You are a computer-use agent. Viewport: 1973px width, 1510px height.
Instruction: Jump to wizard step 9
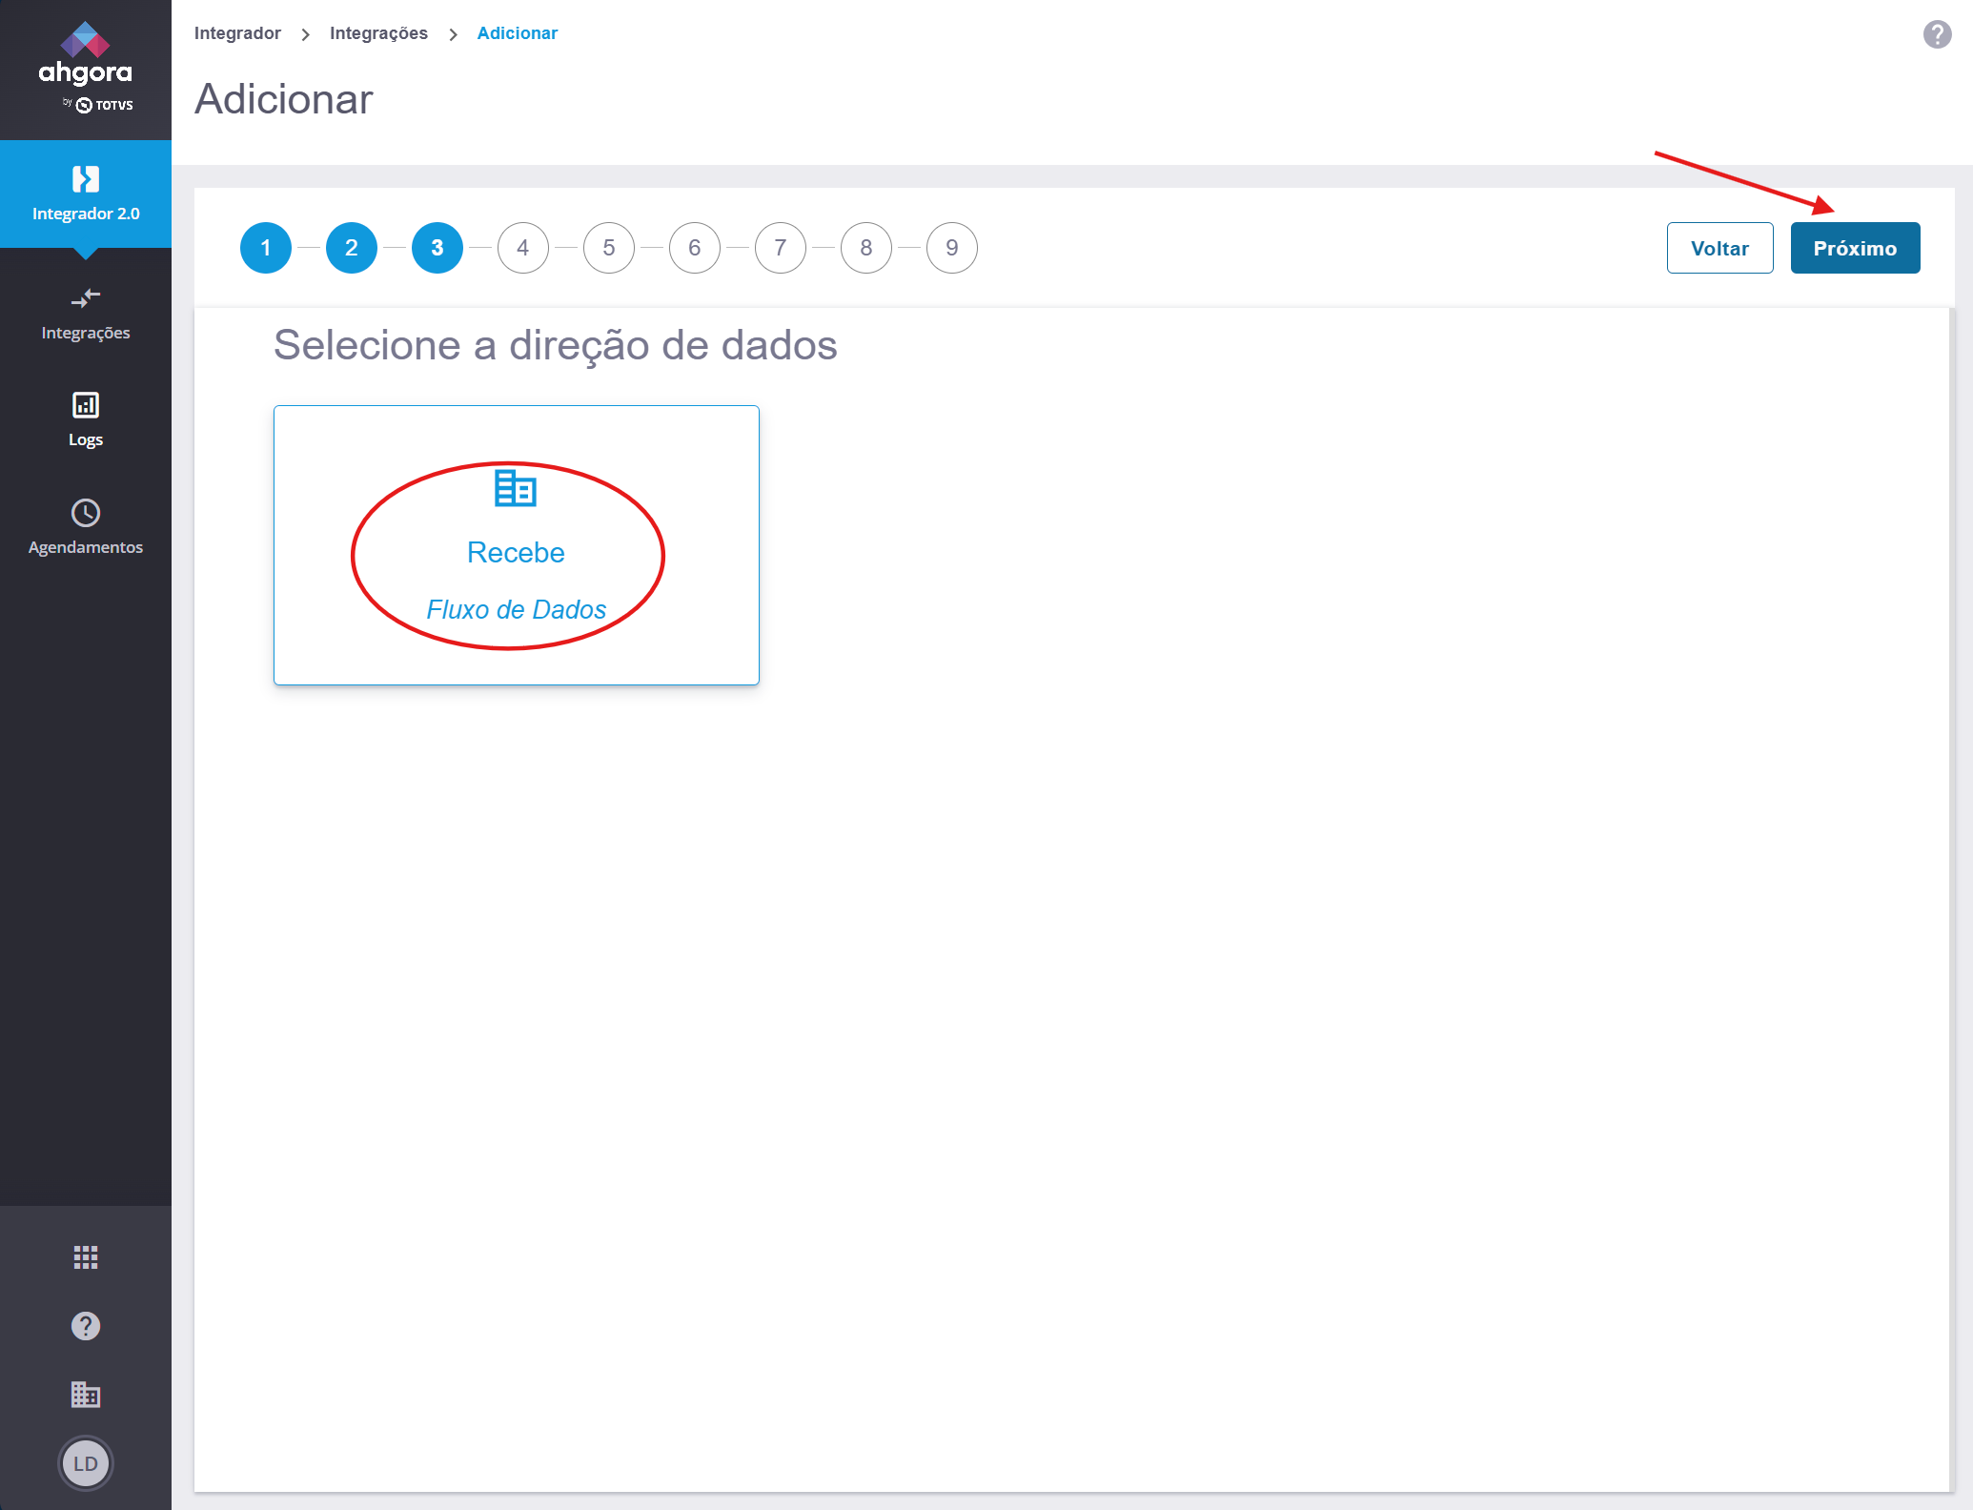[952, 248]
